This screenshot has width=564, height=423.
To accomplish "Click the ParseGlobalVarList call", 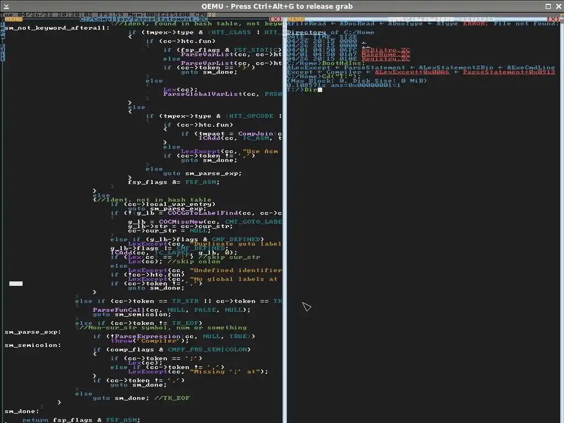I will coord(203,94).
